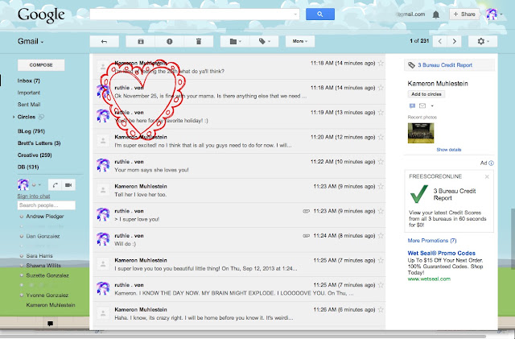Delete the conversation with trash icon
Screen dimensions: 515x339
click(199, 41)
